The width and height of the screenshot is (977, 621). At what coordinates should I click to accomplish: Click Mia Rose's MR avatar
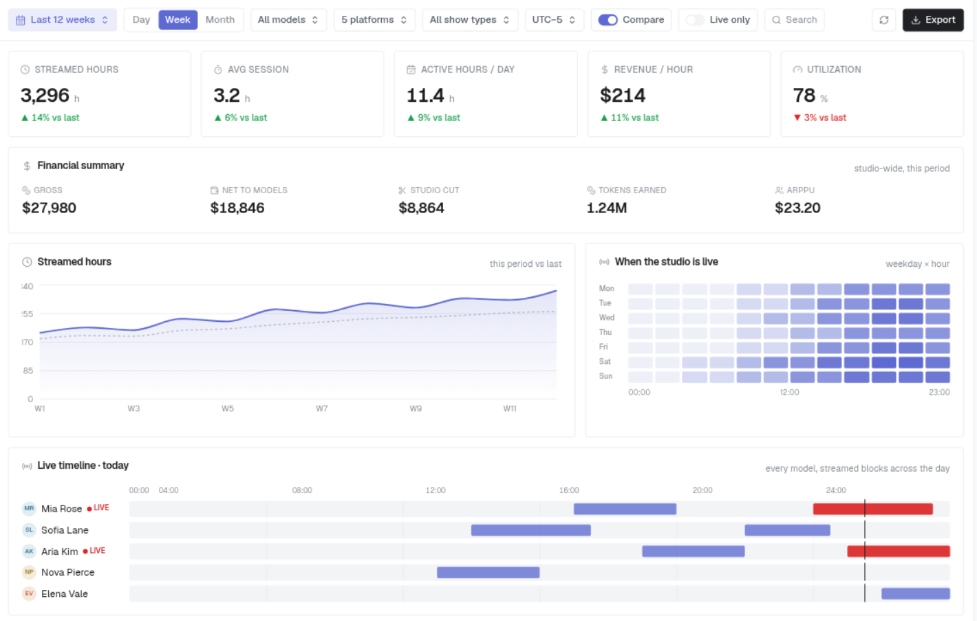coord(29,509)
